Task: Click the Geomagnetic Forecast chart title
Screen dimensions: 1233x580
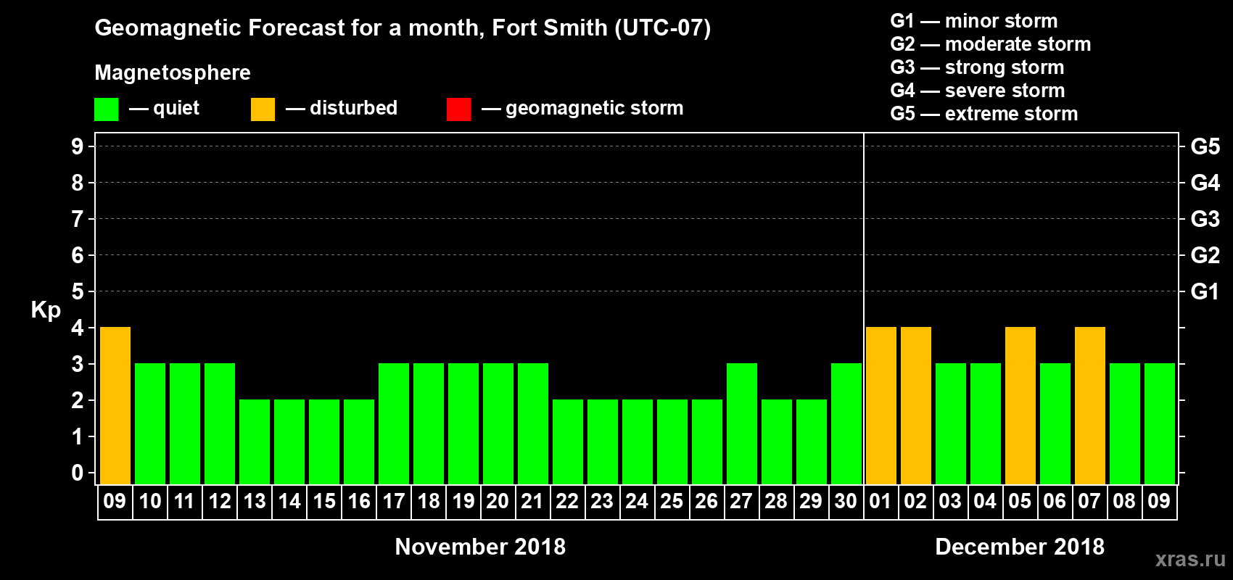Action: tap(403, 28)
